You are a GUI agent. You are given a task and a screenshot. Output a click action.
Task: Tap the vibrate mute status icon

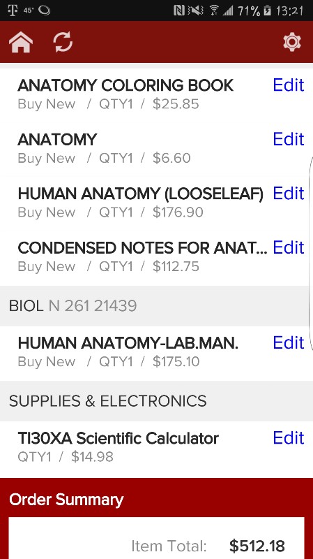[196, 10]
